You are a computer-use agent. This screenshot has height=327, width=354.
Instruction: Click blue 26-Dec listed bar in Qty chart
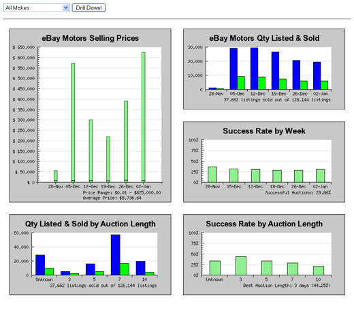(296, 75)
